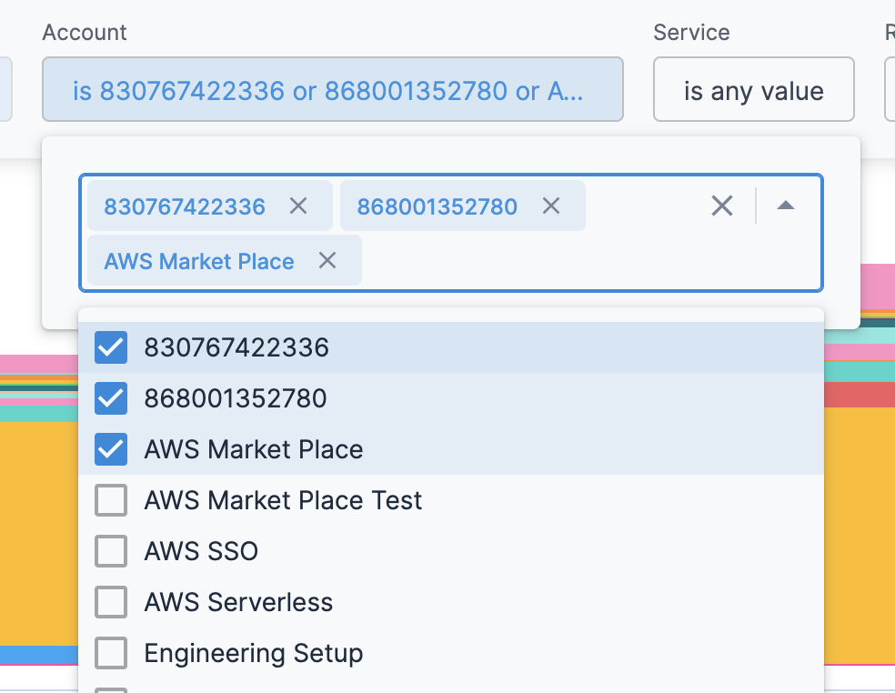The image size is (895, 693).
Task: Uncheck the AWS Market Place checkbox
Action: tap(111, 449)
